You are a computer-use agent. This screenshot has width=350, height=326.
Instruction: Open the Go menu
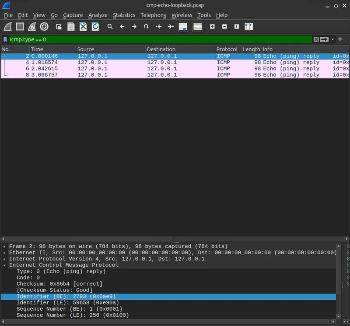click(54, 15)
